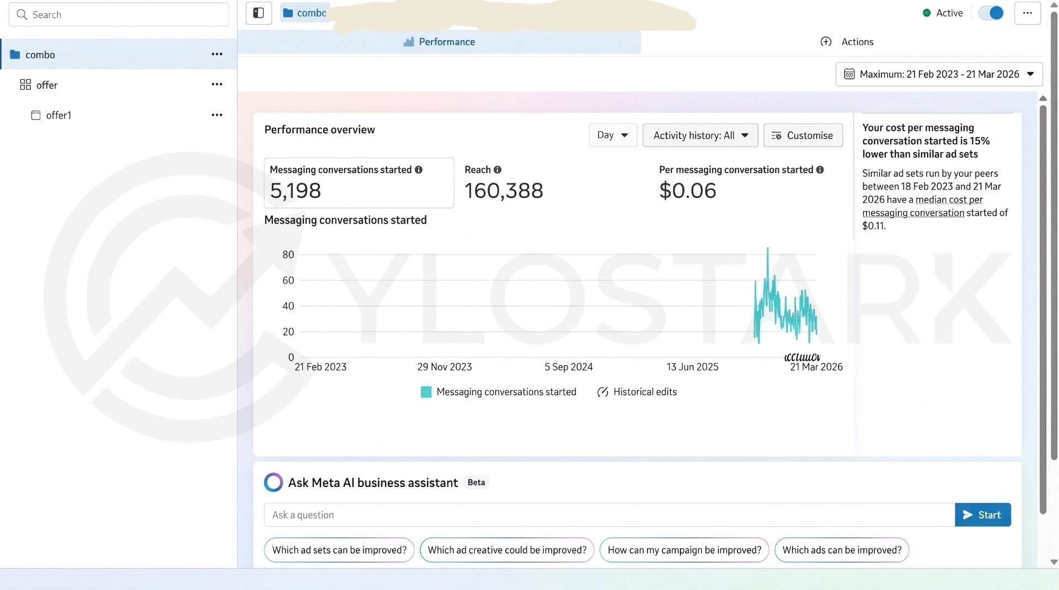Click the Meta AI assistant ring icon
This screenshot has width=1059, height=590.
(x=274, y=482)
